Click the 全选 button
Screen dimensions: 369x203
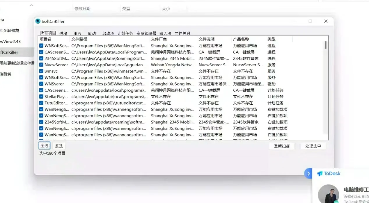[x=44, y=145]
